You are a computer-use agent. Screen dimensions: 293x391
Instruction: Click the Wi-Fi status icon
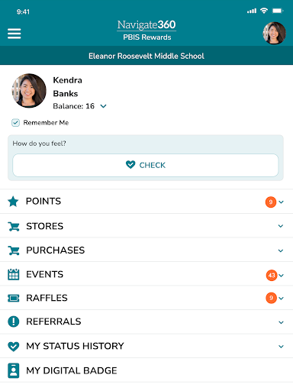coord(264,11)
